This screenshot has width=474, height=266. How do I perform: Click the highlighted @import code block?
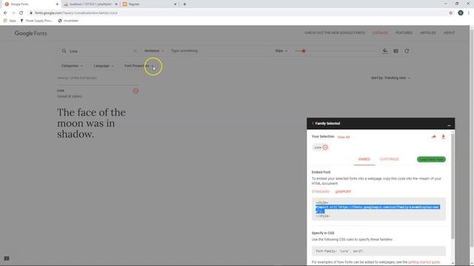point(378,209)
